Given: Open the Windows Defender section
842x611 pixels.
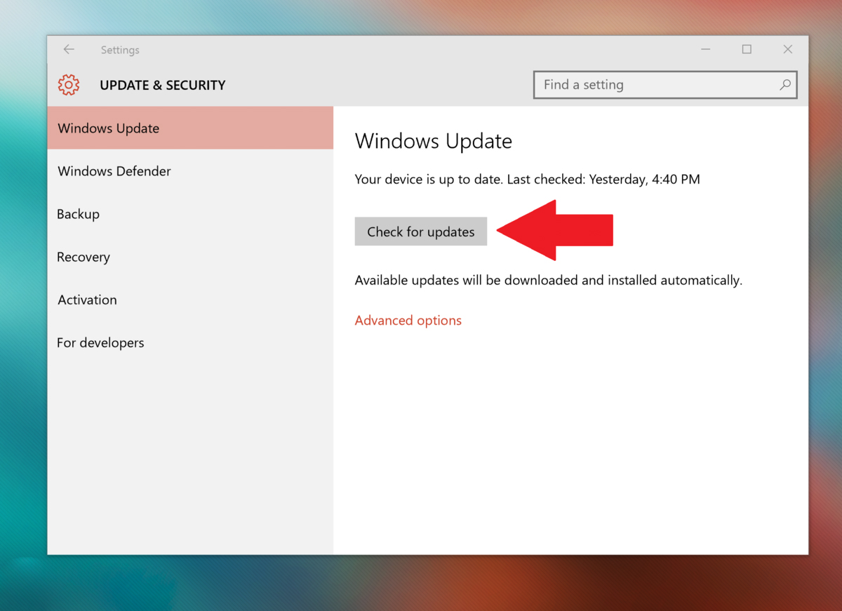Looking at the screenshot, I should coord(114,171).
